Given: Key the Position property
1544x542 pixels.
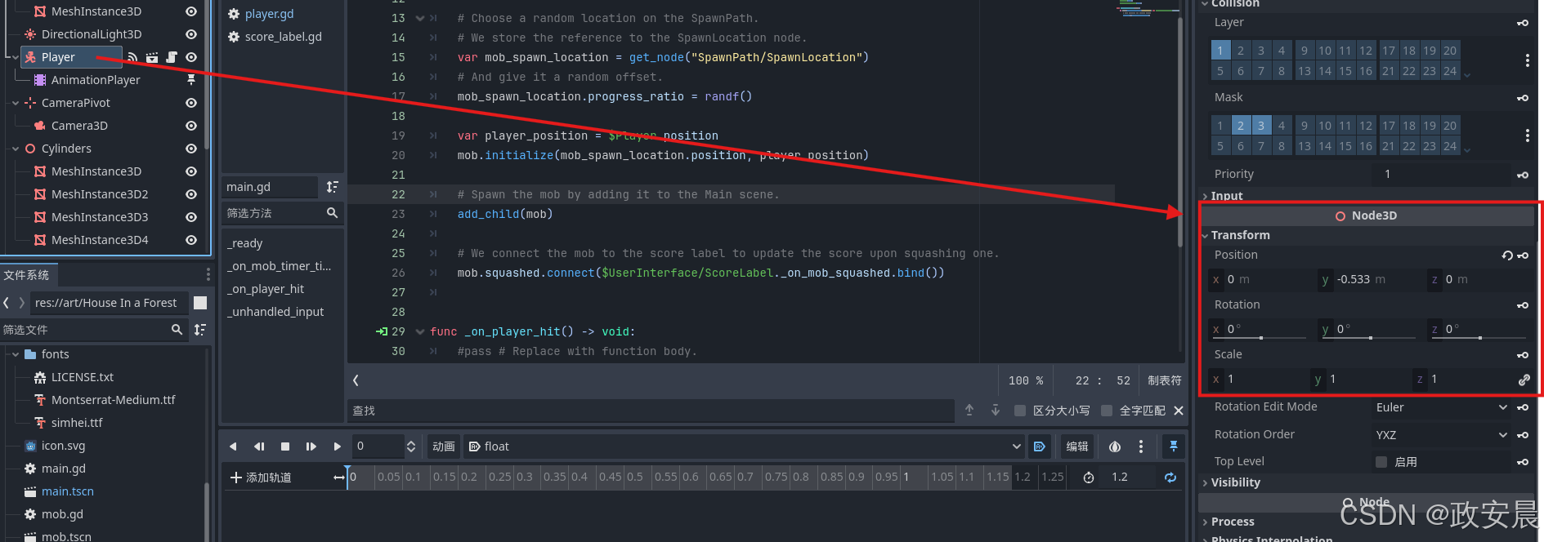Looking at the screenshot, I should [x=1523, y=255].
